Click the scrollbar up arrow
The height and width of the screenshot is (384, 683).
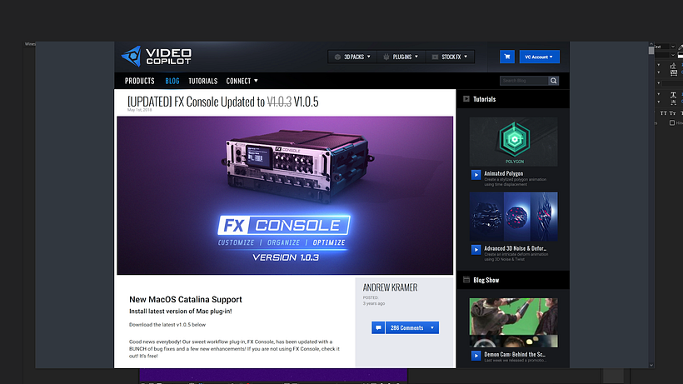[651, 44]
